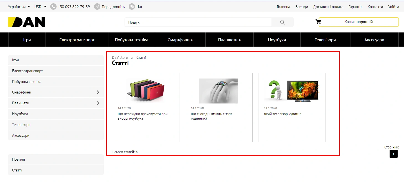Open the Кошик порожній cart button
This screenshot has width=404, height=182.
click(359, 22)
